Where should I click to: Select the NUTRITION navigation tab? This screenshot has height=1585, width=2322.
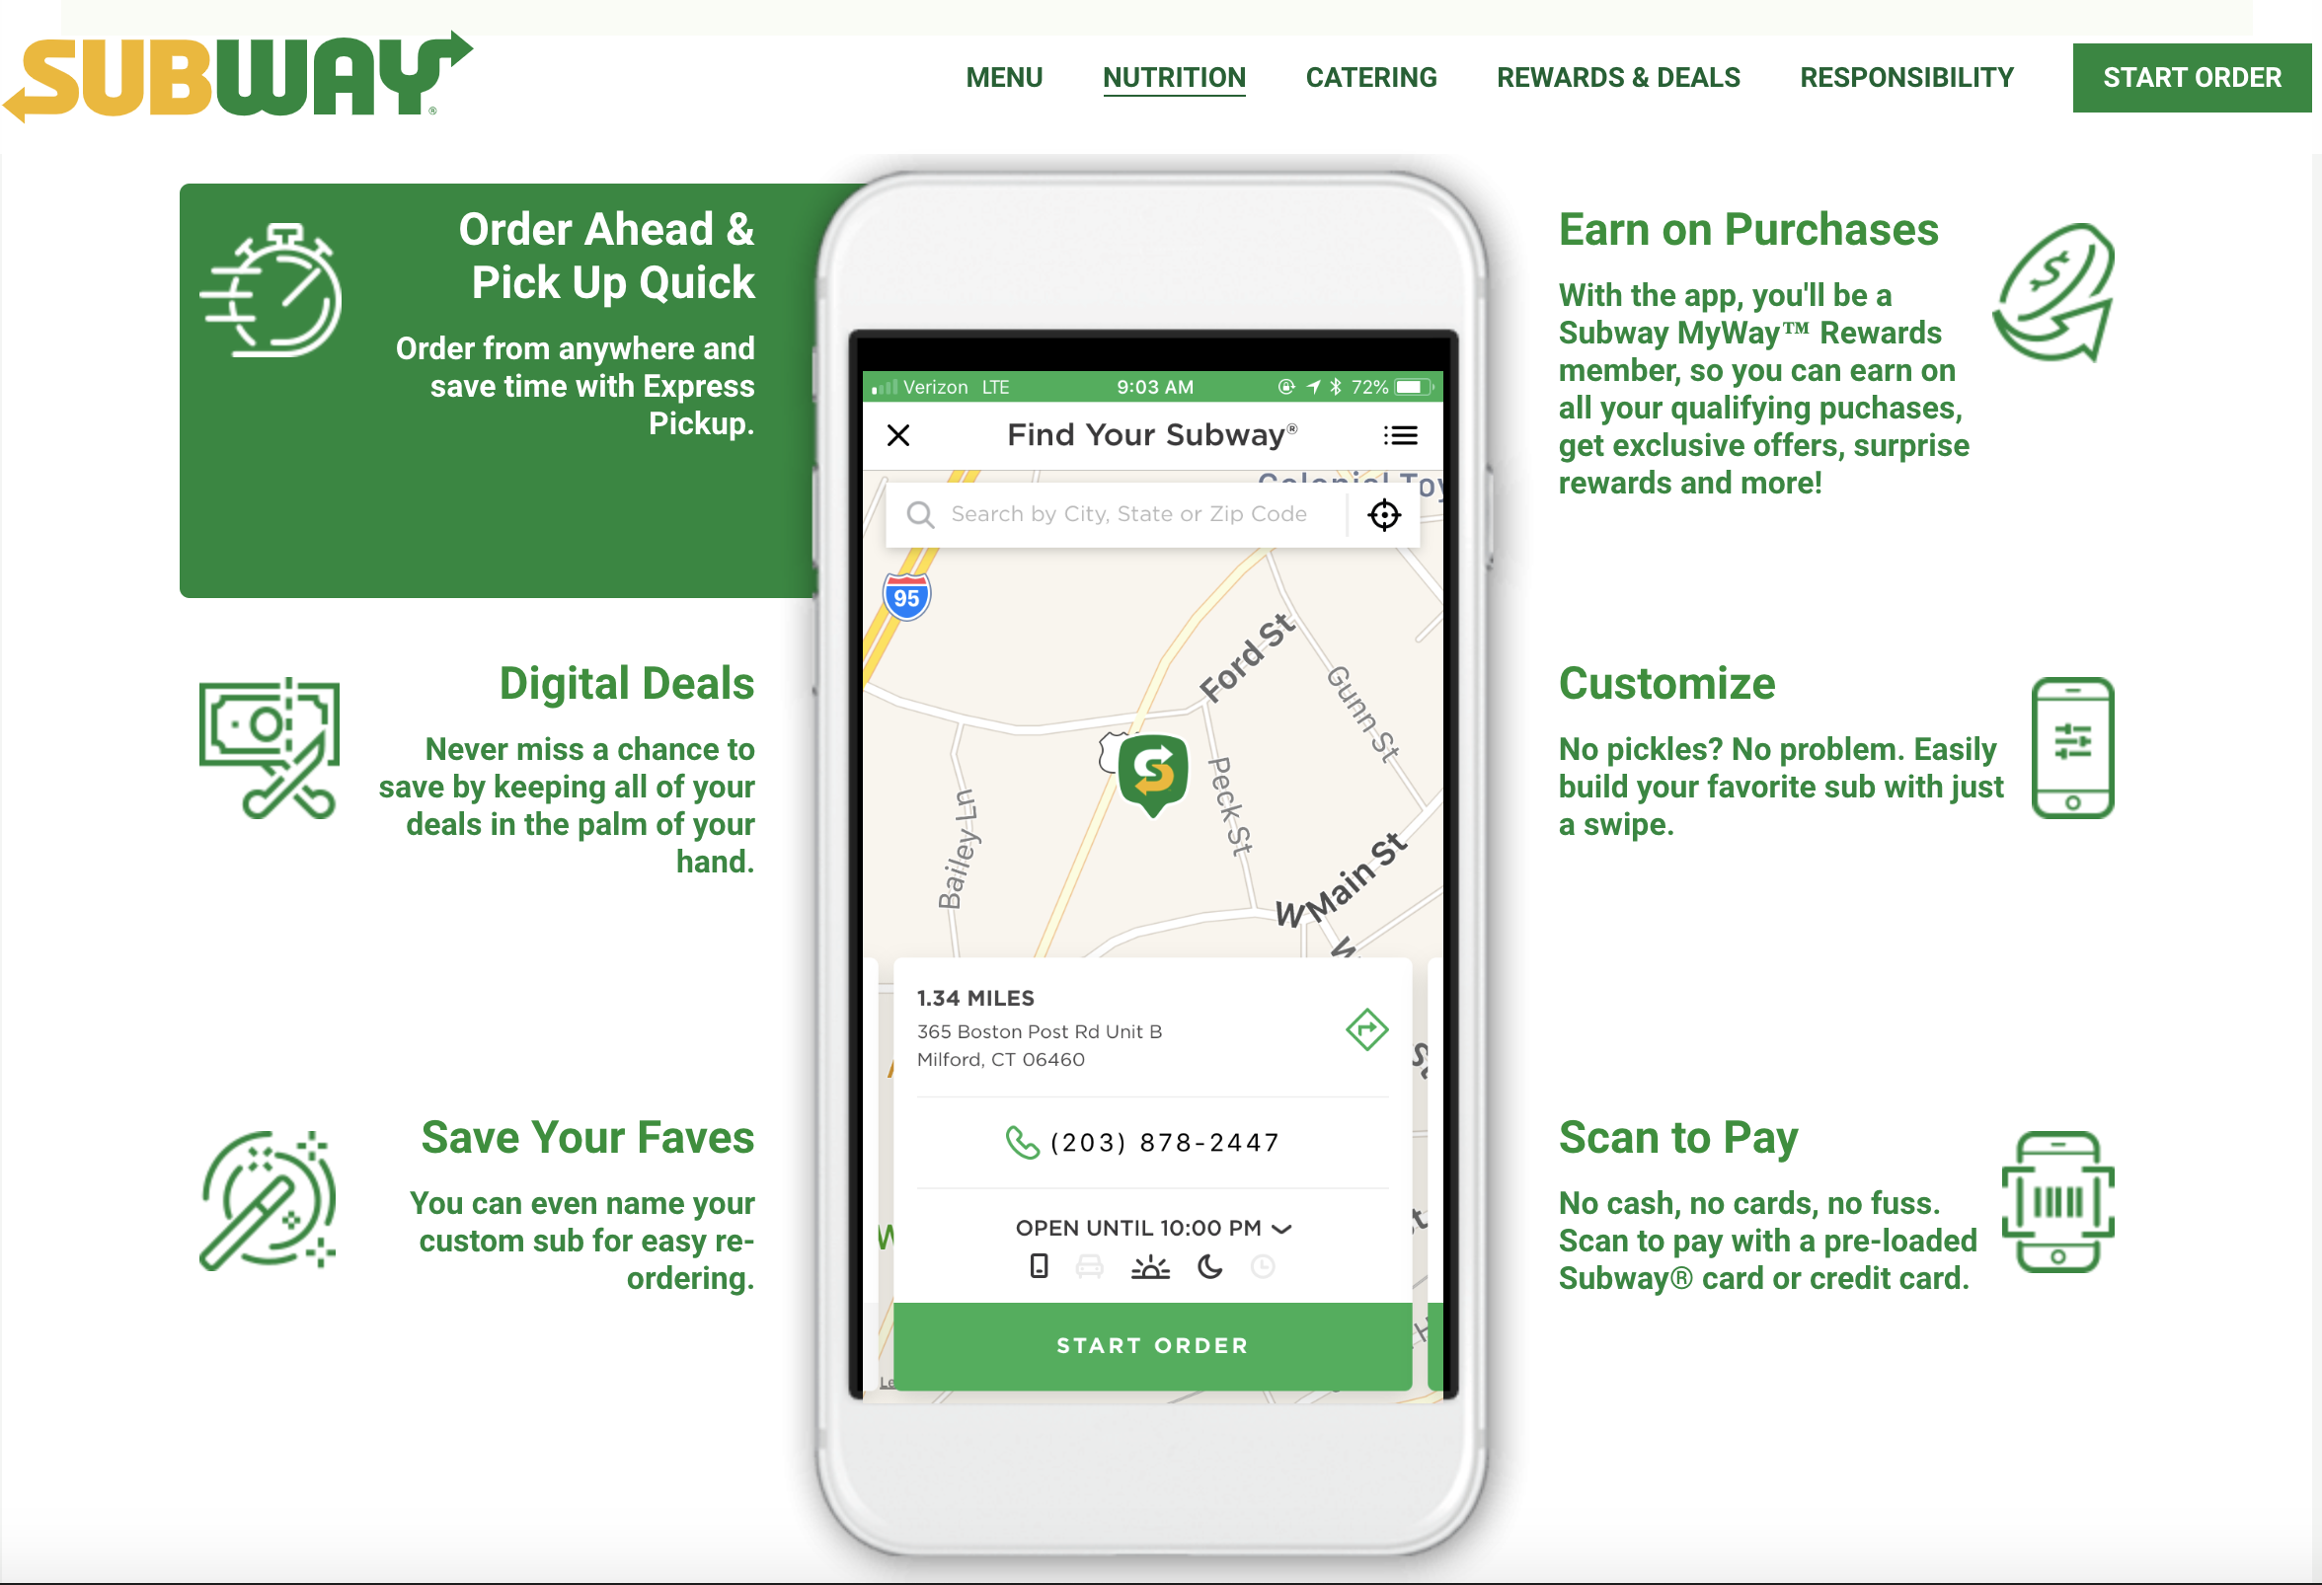coord(1174,76)
